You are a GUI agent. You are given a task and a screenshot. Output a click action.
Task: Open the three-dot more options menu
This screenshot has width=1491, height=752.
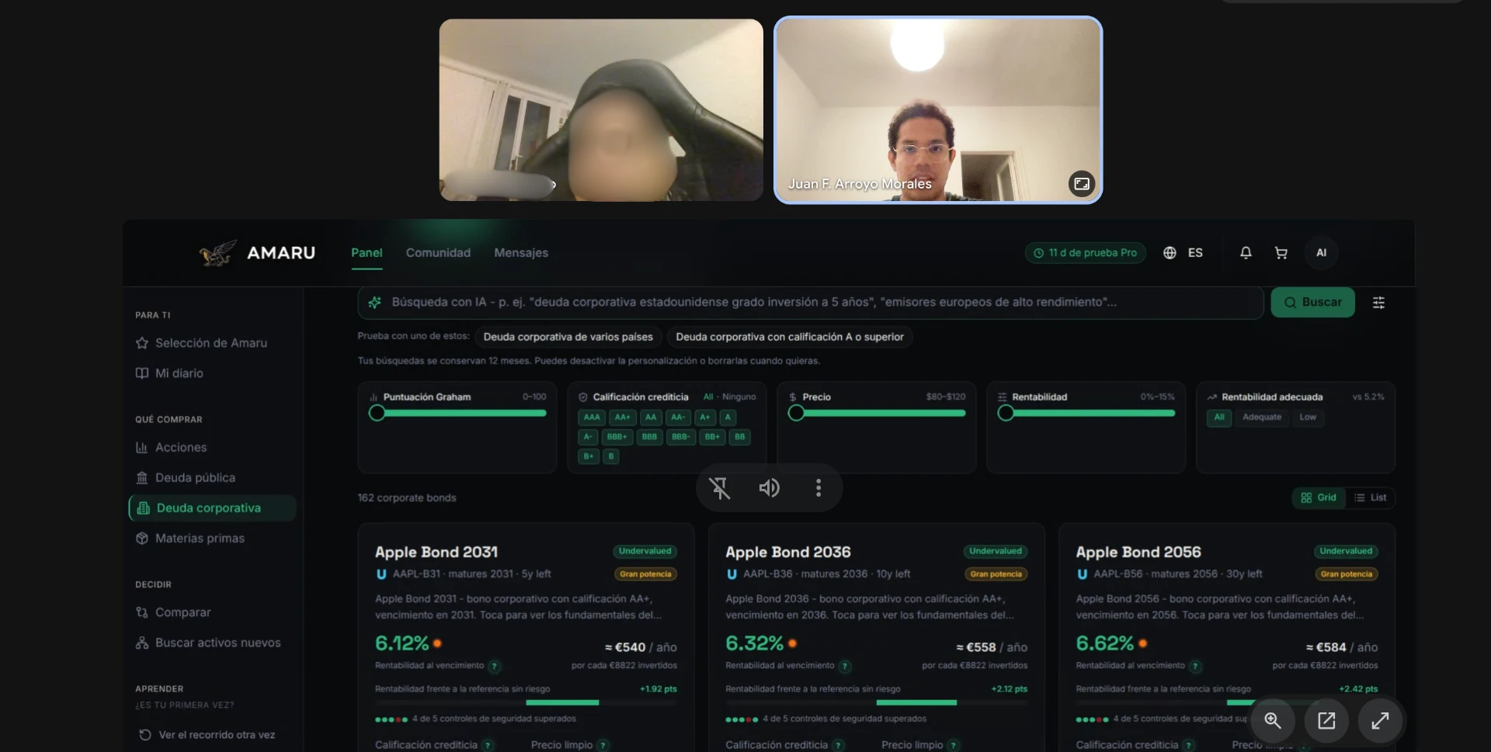[818, 488]
